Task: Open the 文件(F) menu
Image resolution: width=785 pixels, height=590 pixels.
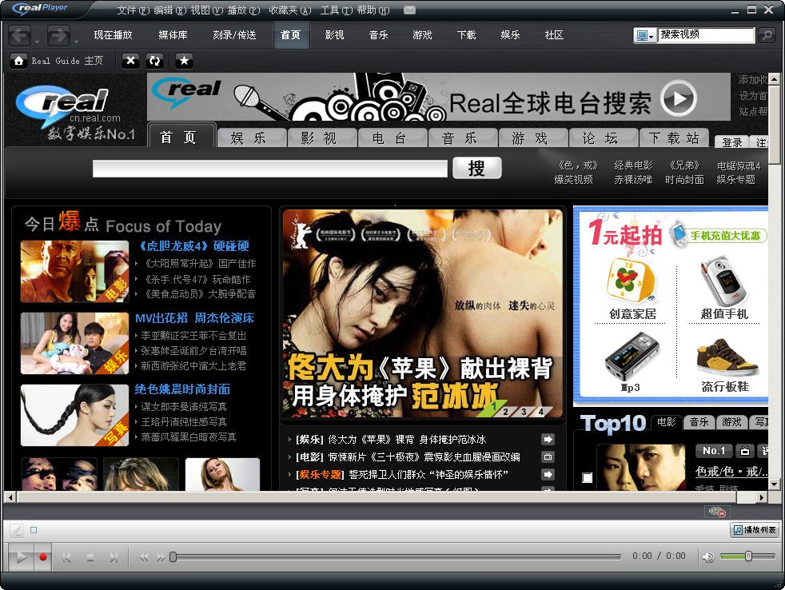Action: pyautogui.click(x=133, y=10)
